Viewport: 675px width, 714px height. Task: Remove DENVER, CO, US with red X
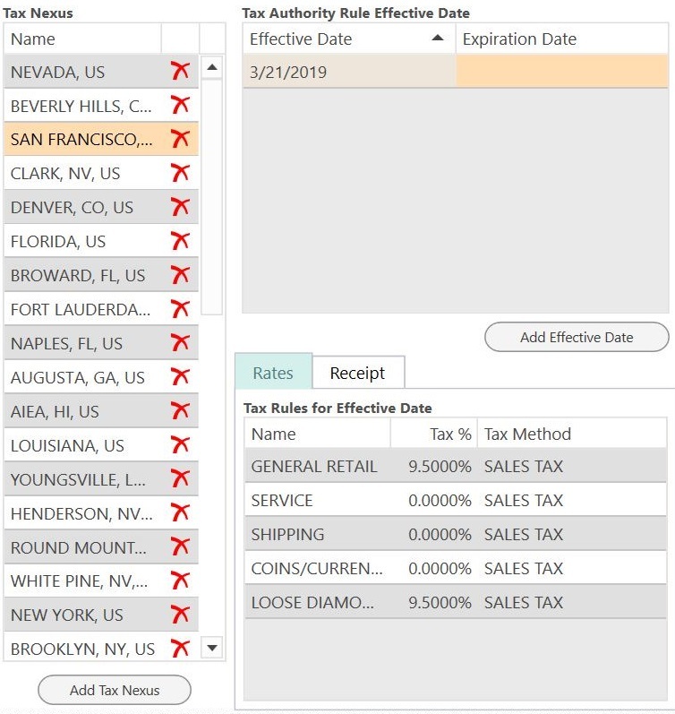[x=180, y=207]
